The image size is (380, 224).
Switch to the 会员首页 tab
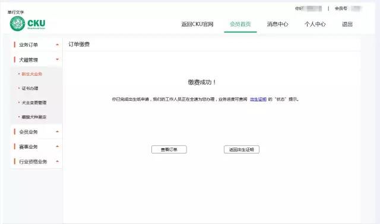(240, 24)
